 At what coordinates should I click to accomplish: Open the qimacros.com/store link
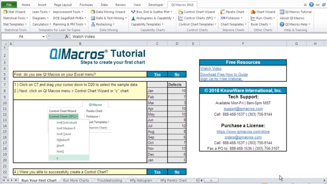tap(243, 132)
